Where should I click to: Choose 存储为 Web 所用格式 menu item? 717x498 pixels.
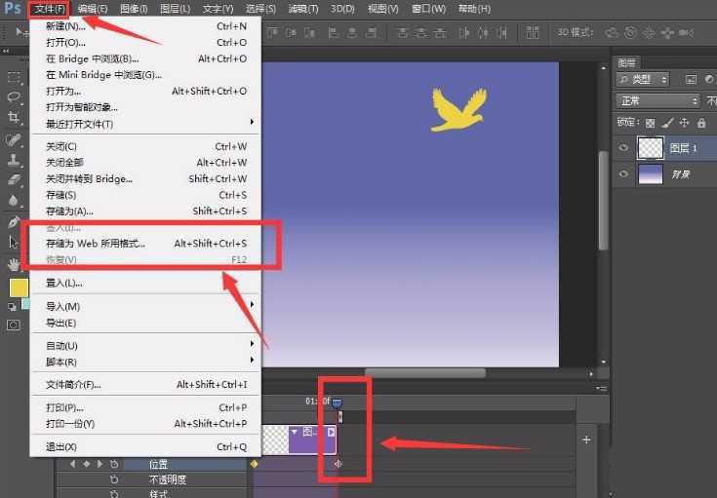[96, 244]
